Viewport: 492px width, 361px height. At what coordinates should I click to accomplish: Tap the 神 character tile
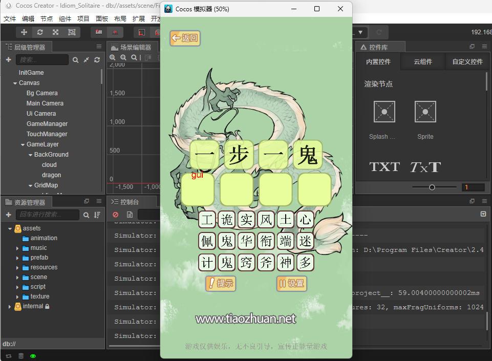point(286,263)
